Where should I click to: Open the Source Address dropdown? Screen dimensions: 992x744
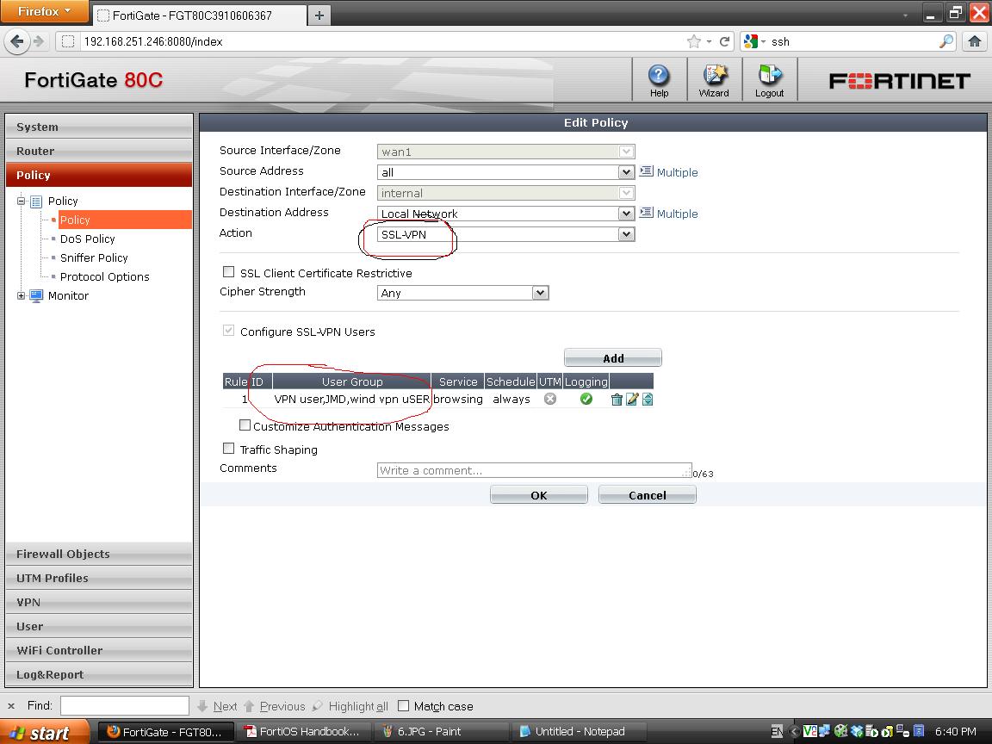pyautogui.click(x=505, y=172)
